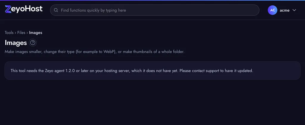Click the purple gradient bar at top
The width and height of the screenshot is (305, 125).
[152, 0]
